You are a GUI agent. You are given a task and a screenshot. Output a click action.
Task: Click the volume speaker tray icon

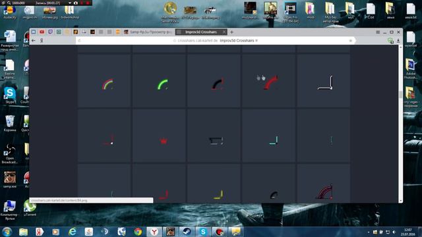coord(394,232)
